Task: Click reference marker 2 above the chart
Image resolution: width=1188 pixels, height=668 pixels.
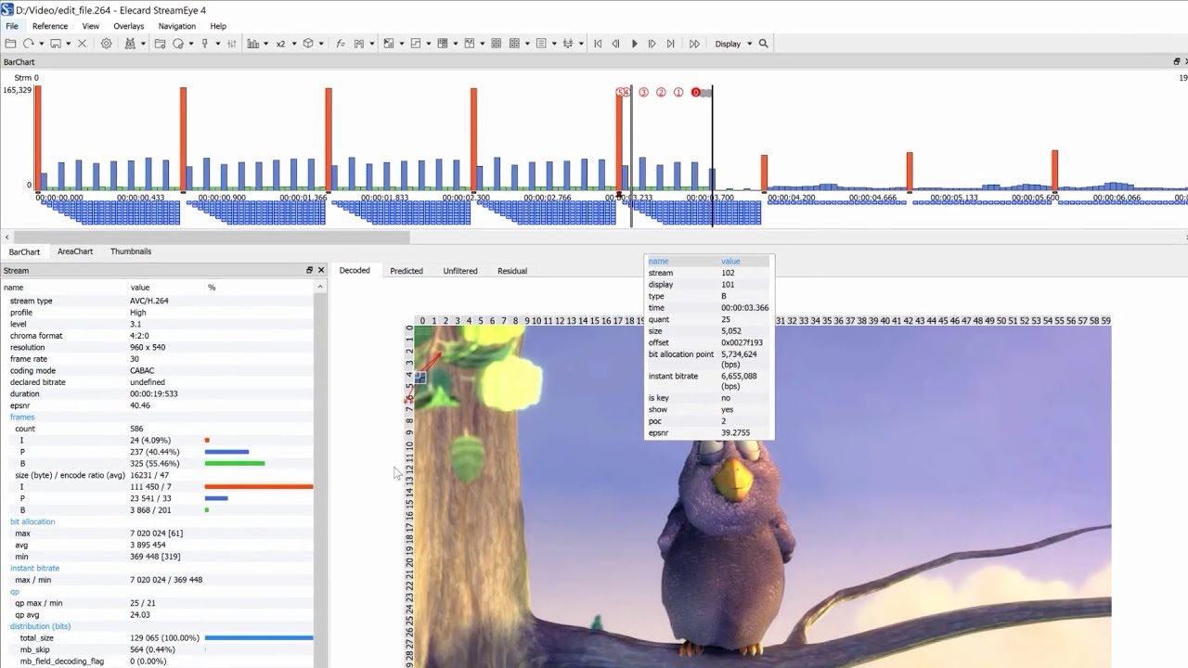Action: (661, 93)
